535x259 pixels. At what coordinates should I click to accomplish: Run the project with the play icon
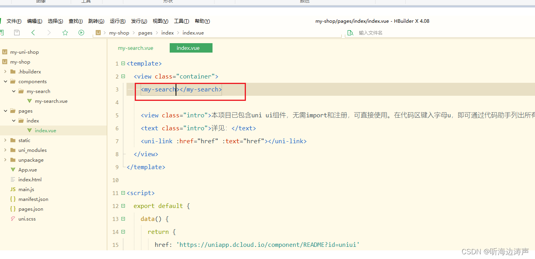(81, 33)
